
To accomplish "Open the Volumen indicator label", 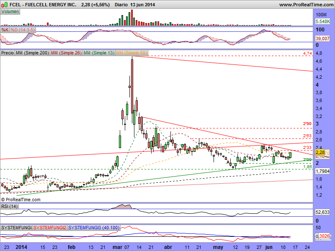I will [x=10, y=12].
